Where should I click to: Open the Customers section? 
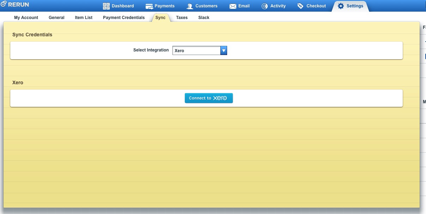pyautogui.click(x=202, y=6)
